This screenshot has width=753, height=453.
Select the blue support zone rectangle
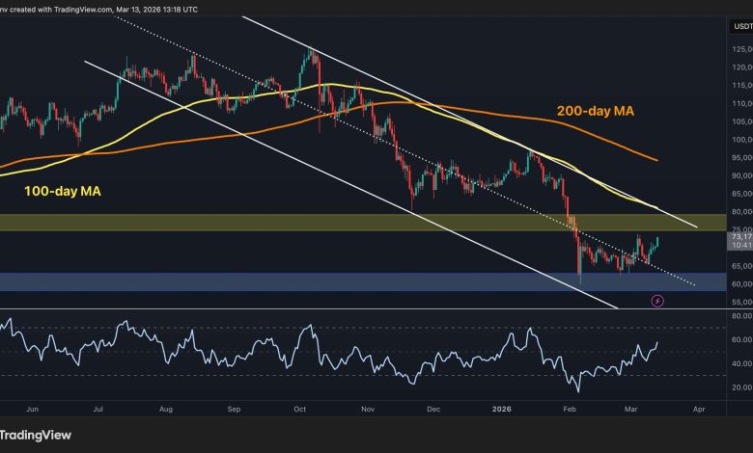point(290,281)
